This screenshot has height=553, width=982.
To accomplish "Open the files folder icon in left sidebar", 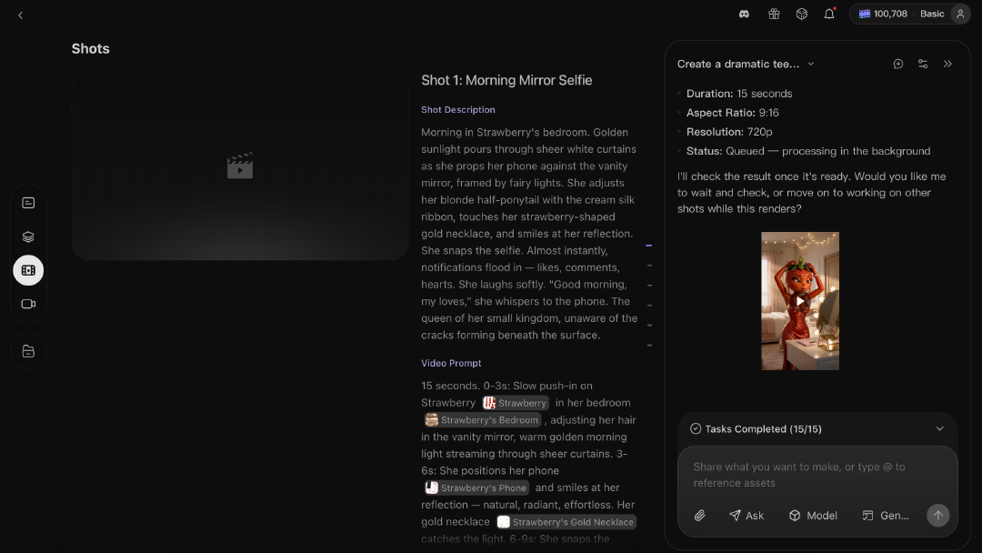I will tap(28, 351).
